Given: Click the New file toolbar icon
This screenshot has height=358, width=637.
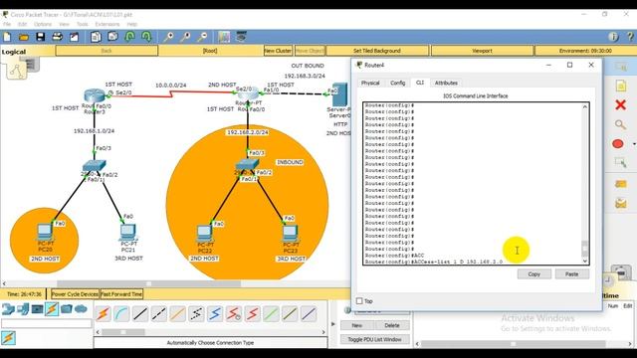Looking at the screenshot, I should tap(7, 37).
